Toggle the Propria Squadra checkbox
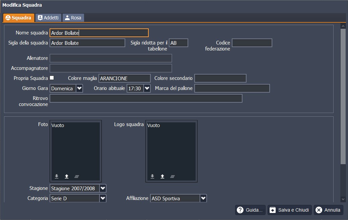This screenshot has width=348, height=220. click(52, 78)
